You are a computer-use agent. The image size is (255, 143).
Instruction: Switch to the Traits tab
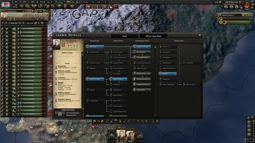(x=124, y=36)
